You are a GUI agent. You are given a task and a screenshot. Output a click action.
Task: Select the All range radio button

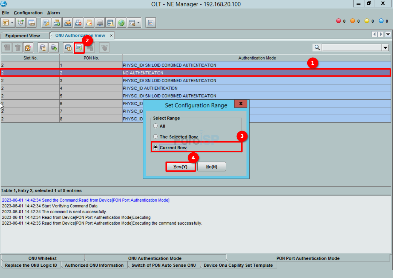156,126
